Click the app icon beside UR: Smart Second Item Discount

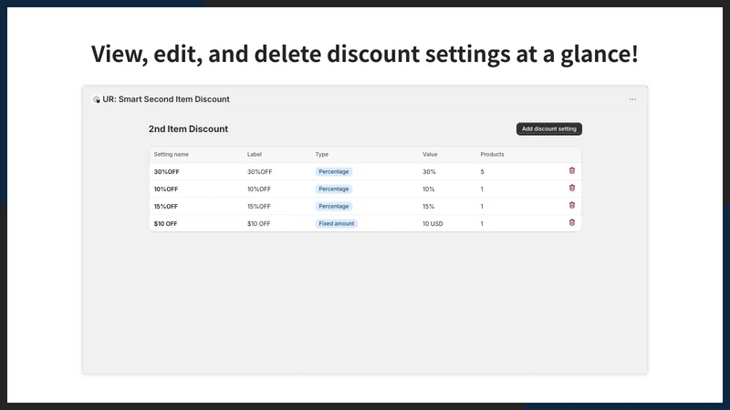click(x=97, y=99)
